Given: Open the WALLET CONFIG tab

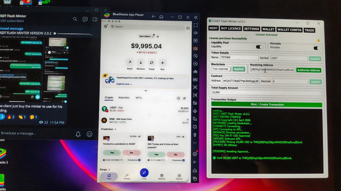Looking at the screenshot, I should (x=289, y=30).
